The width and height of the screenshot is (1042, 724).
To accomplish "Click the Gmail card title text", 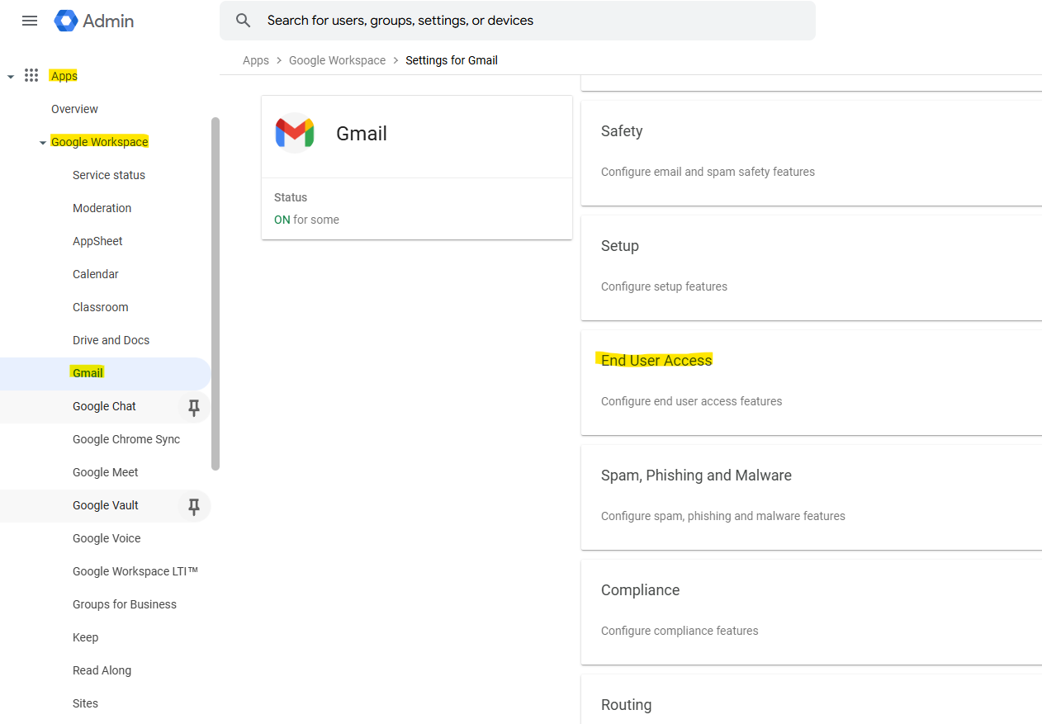I will click(362, 134).
